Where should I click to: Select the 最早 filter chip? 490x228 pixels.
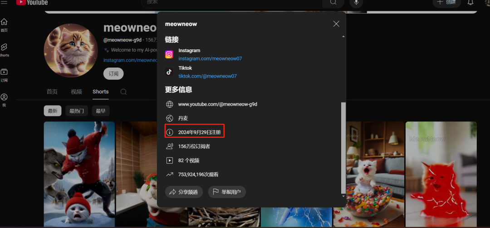(100, 111)
